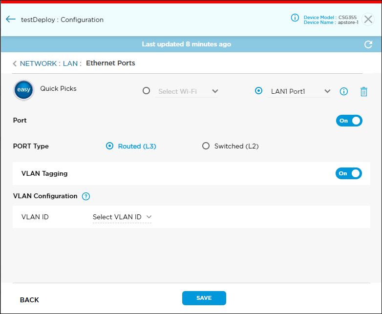Delete the port with the trash icon
This screenshot has width=382, height=314.
363,91
